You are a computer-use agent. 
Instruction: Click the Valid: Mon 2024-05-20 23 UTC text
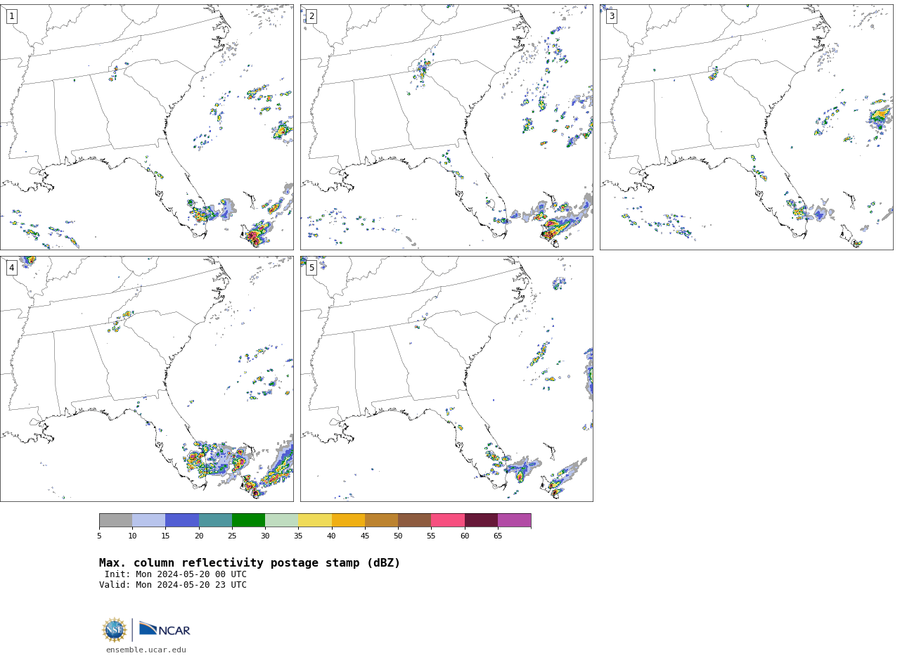173,585
